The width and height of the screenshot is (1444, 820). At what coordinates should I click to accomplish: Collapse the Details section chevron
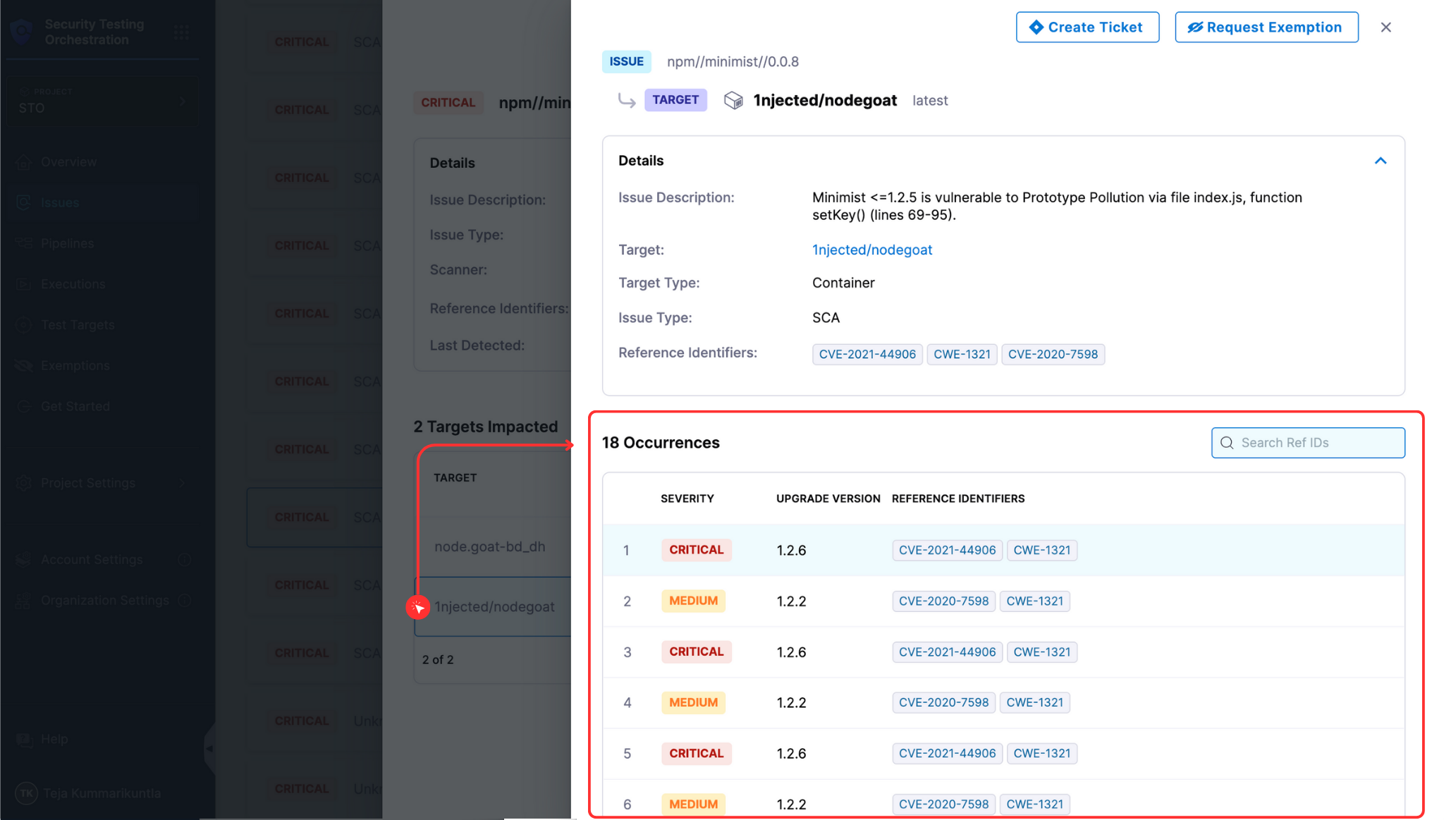[x=1380, y=161]
